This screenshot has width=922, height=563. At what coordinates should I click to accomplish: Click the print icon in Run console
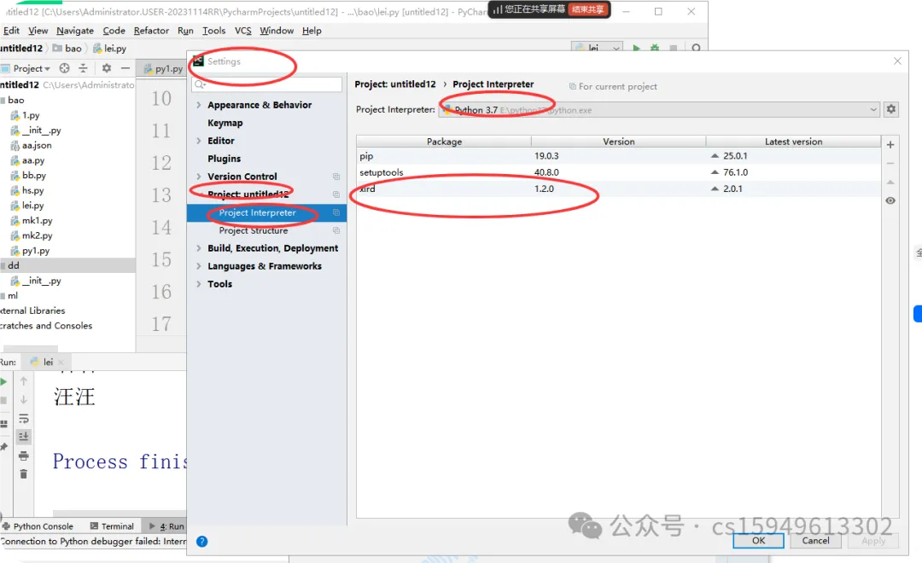[x=24, y=456]
